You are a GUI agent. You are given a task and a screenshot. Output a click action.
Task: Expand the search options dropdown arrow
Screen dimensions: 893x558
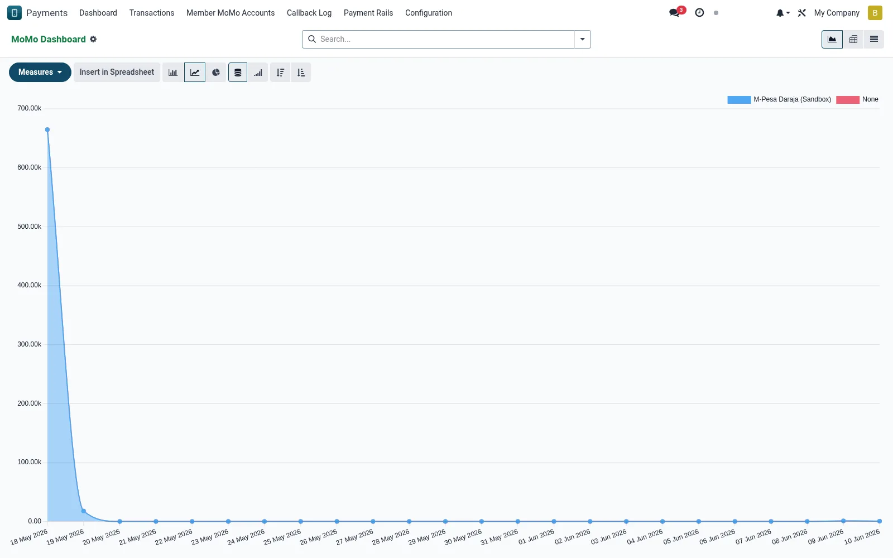tap(583, 39)
